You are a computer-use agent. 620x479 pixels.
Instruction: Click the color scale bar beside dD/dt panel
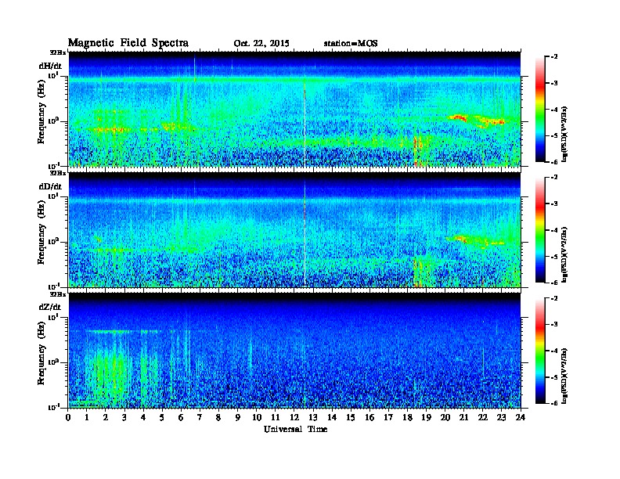pyautogui.click(x=540, y=229)
